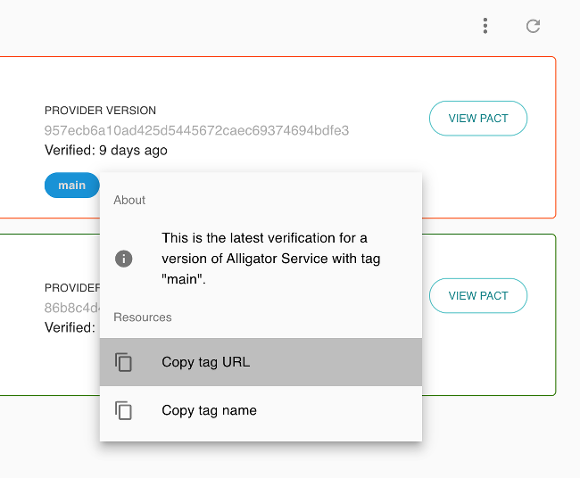Image resolution: width=580 pixels, height=478 pixels.
Task: Select the provider version hash starting with 957ecb6a
Action: point(196,130)
